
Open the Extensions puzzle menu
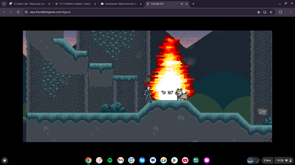tap(281, 12)
